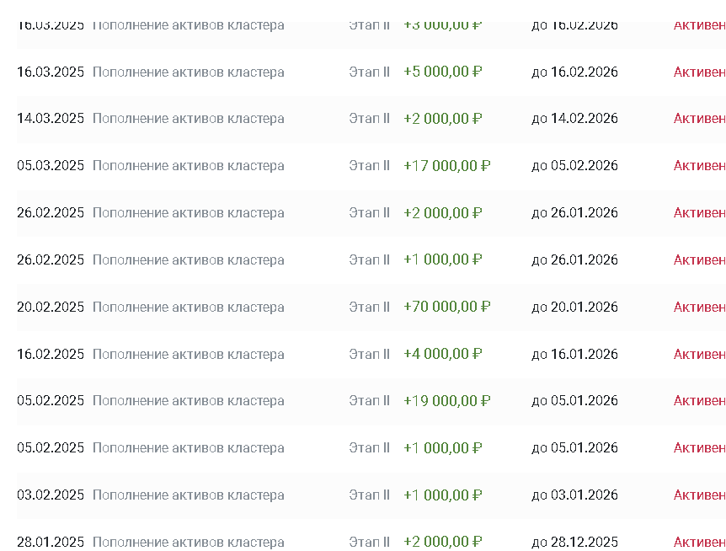This screenshot has width=726, height=551.
Task: Select the date 20.02.2025
Action: 51,307
